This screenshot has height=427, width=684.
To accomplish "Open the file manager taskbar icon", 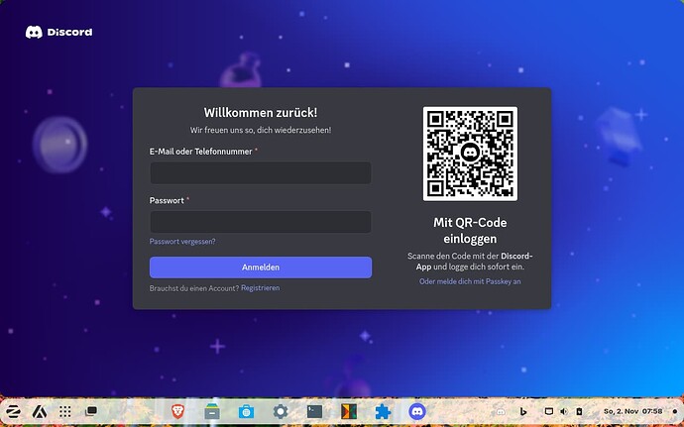I will pyautogui.click(x=212, y=410).
